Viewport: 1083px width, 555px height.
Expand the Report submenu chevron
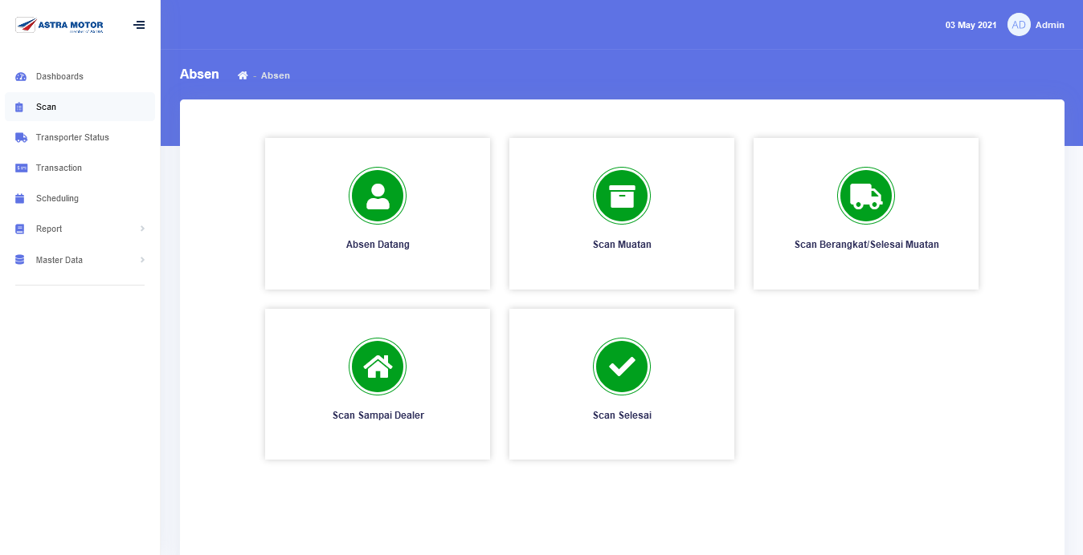[142, 229]
